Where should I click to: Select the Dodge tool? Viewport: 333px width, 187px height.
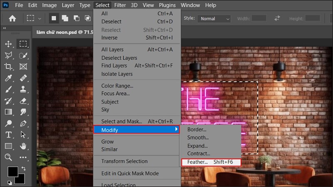(x=8, y=123)
